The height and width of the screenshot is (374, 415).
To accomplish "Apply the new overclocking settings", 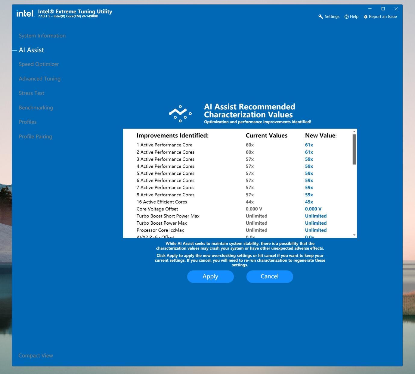I will coord(210,276).
